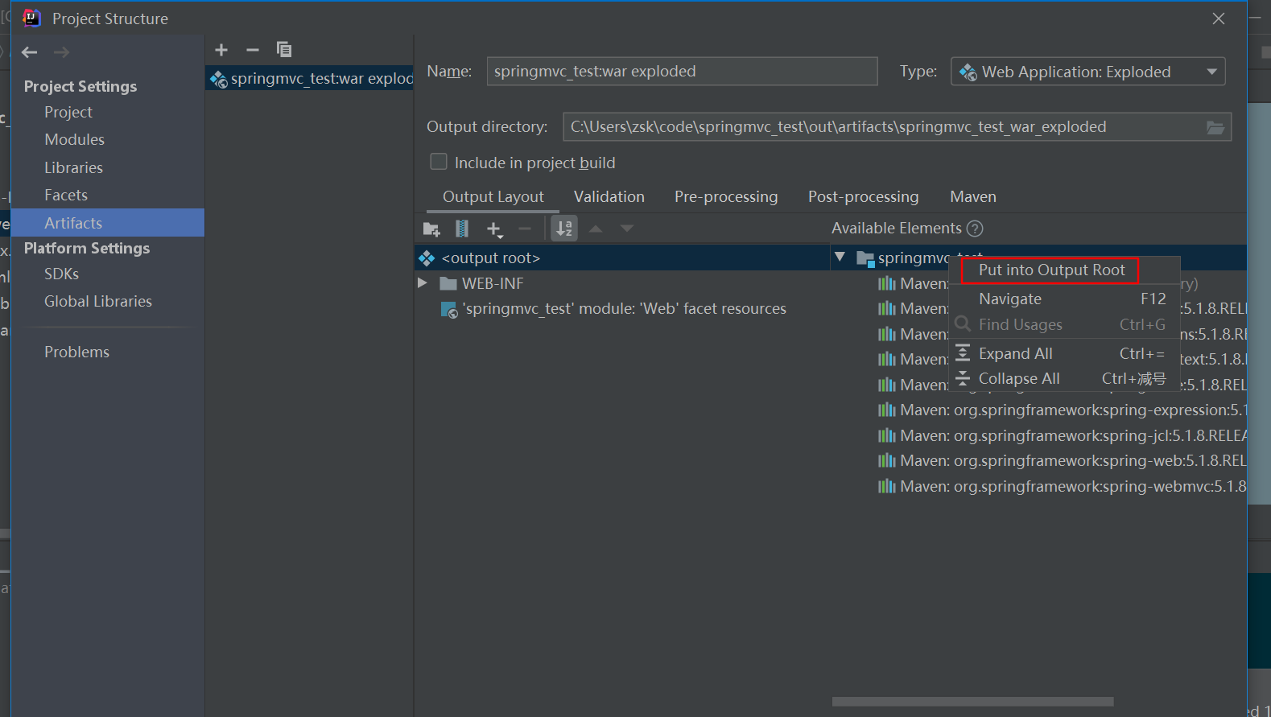
Task: Open Facets settings section
Action: pos(66,196)
